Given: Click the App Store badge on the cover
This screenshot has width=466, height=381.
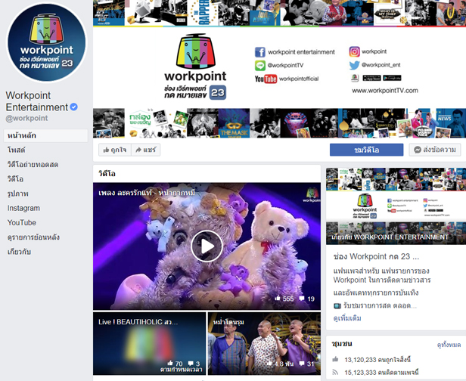Looking at the screenshot, I should 371,78.
